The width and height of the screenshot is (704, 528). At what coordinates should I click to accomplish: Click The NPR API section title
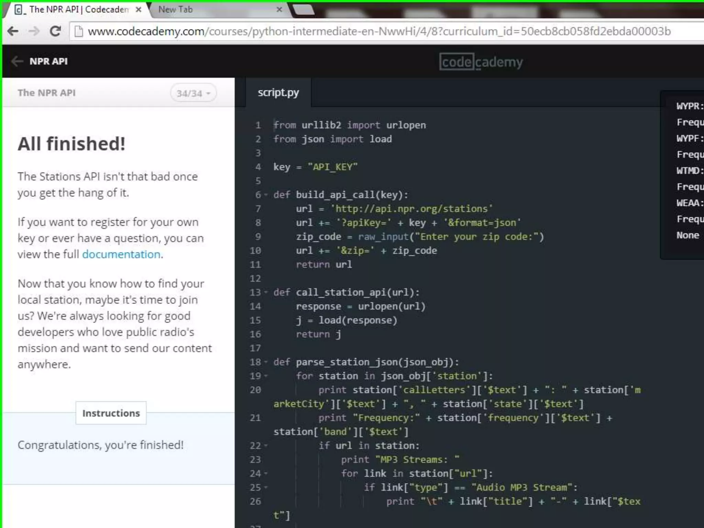(x=46, y=93)
